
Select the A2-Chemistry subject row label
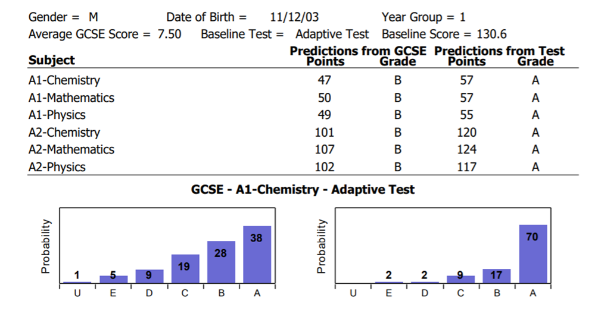pyautogui.click(x=64, y=132)
